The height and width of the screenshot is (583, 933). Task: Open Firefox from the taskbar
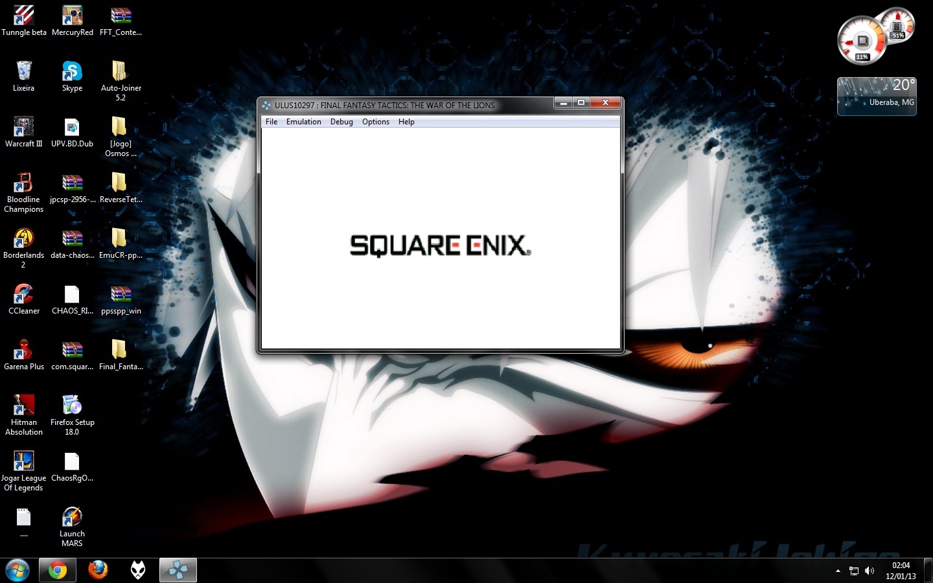[x=98, y=570]
